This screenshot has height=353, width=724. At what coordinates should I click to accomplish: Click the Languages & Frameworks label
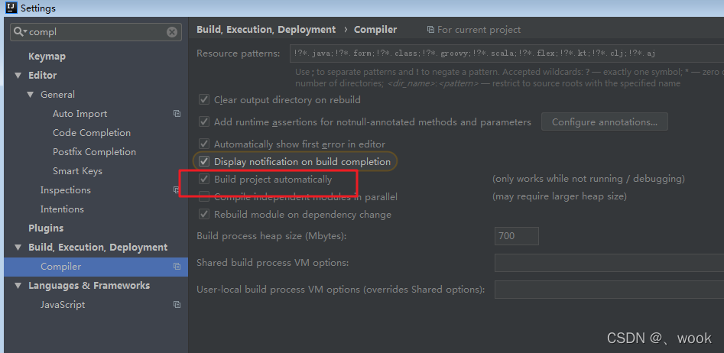[89, 286]
